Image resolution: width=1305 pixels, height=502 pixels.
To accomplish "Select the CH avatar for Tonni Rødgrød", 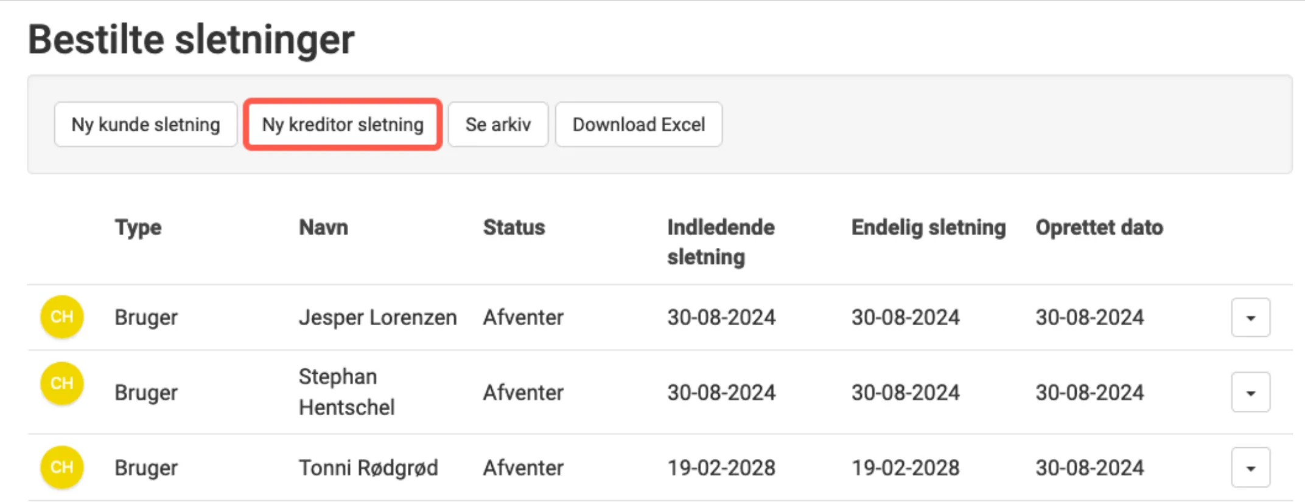I will pyautogui.click(x=61, y=467).
